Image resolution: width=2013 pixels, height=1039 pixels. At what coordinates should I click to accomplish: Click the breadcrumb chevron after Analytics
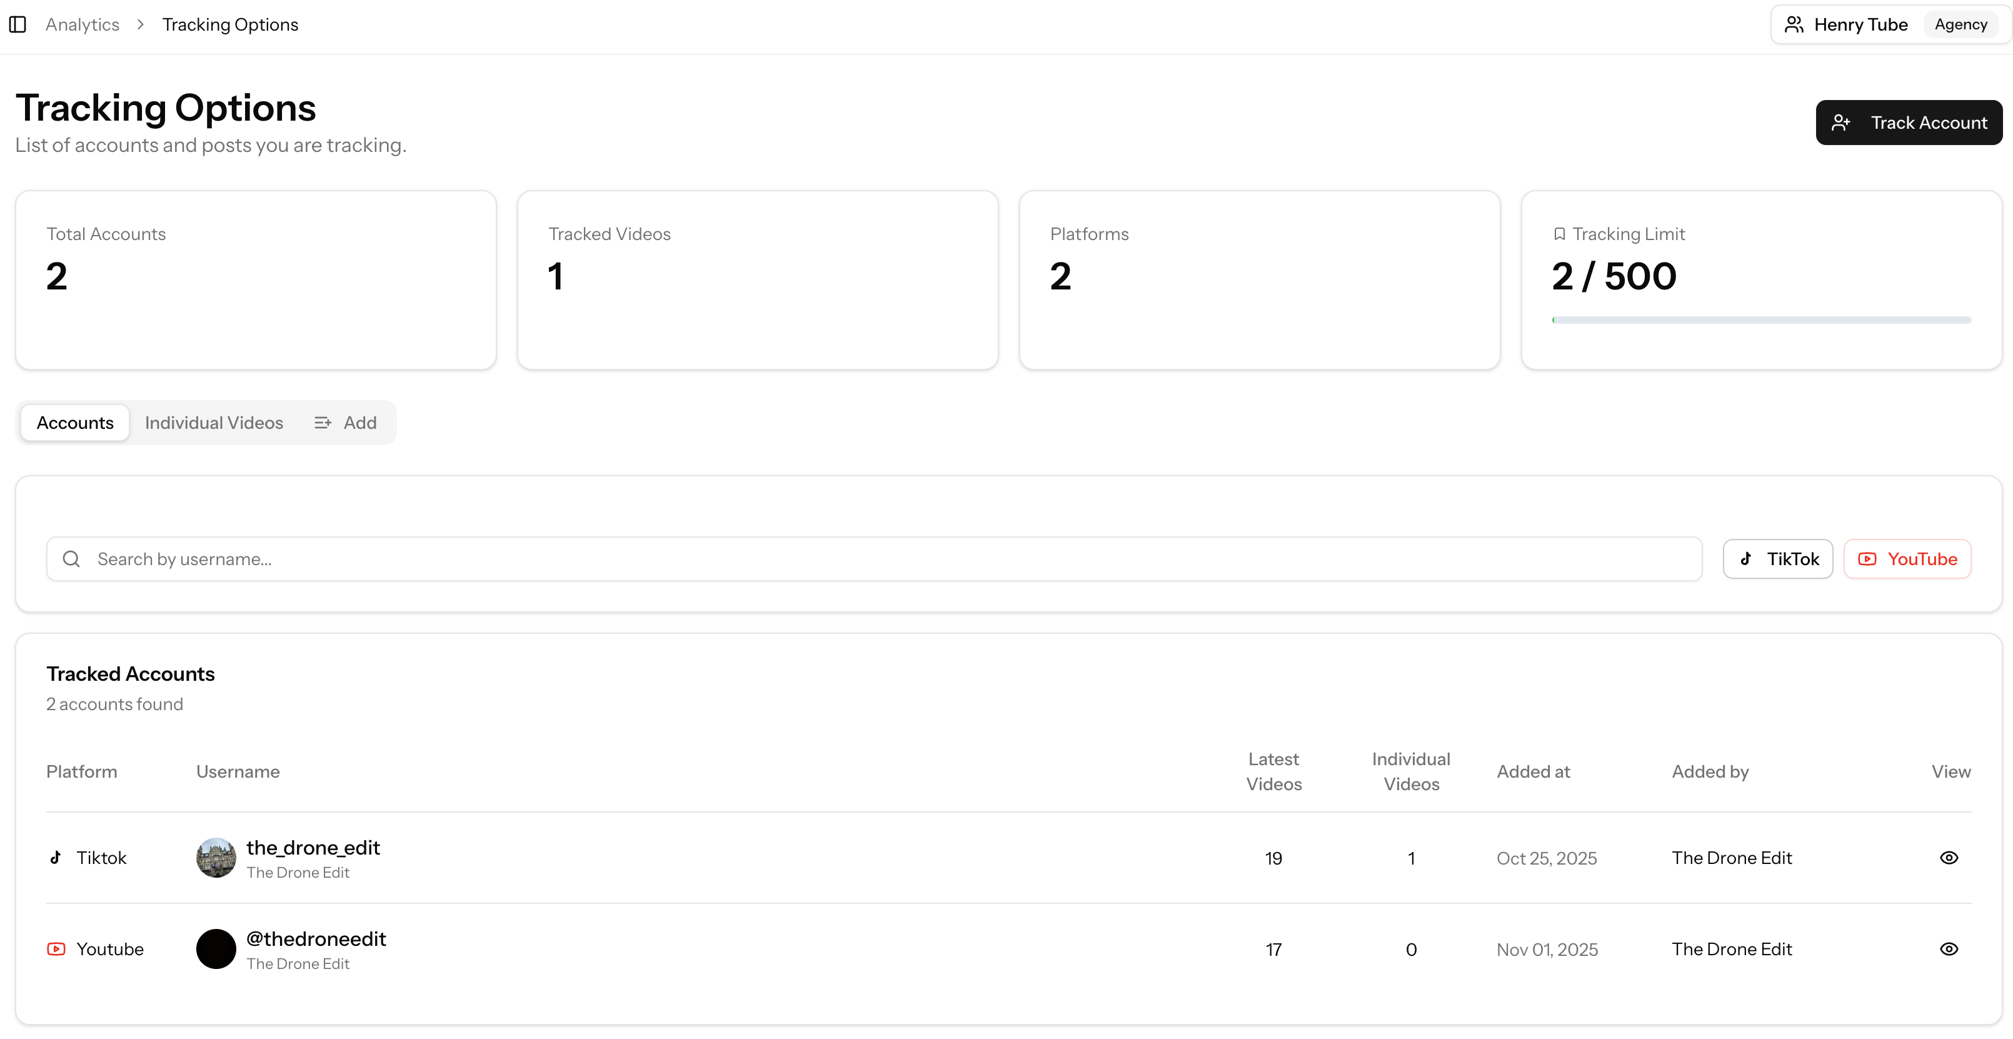pos(141,24)
